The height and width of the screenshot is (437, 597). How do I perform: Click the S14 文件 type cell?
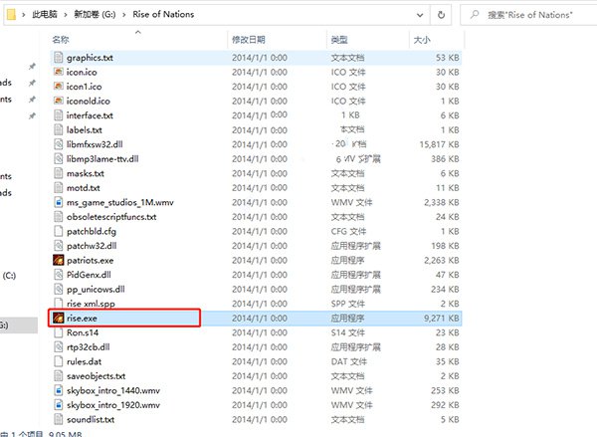pos(347,332)
